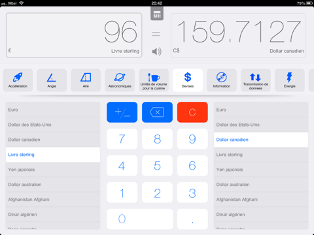Select Dollar des Etats-Unis in right list

261,125
